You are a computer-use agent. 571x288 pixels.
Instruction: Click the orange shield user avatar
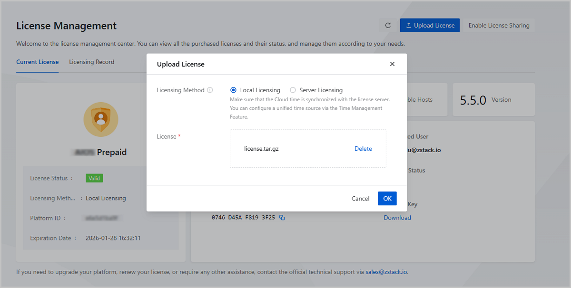point(101,119)
